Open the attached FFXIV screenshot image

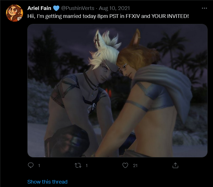point(117,91)
